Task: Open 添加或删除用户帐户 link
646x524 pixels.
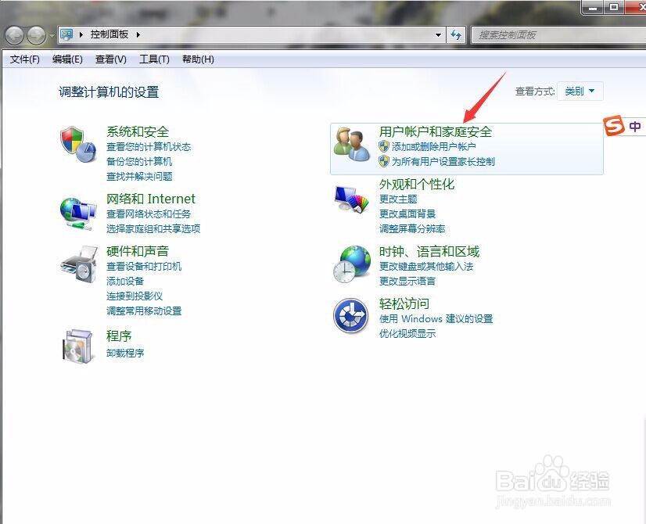Action: coord(431,147)
